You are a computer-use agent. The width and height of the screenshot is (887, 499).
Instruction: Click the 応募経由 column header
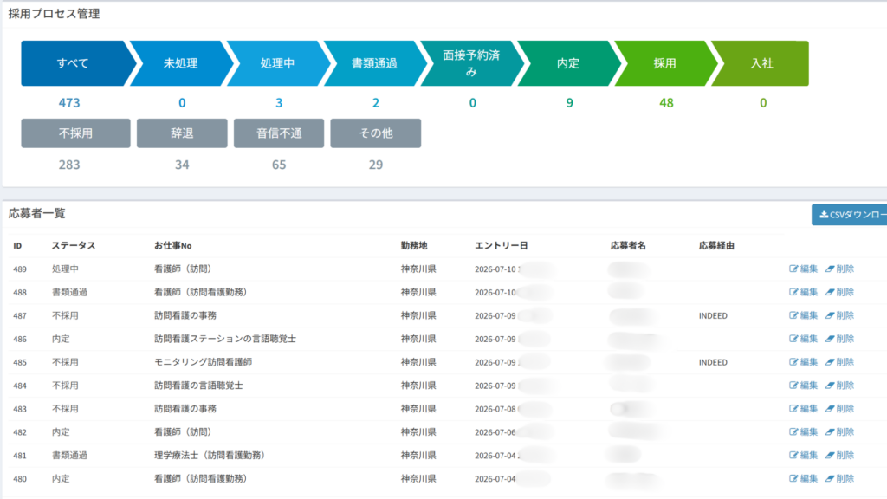pos(716,245)
